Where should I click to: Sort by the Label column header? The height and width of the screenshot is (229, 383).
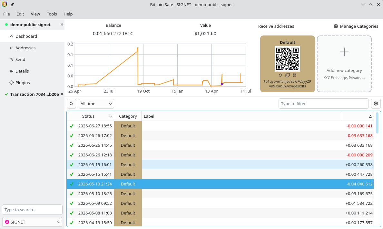pos(242,116)
